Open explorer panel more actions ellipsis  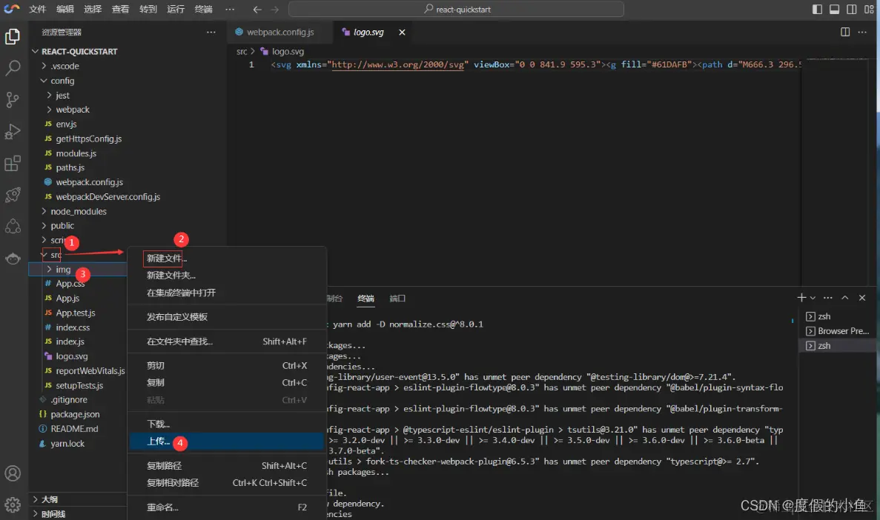(x=211, y=32)
